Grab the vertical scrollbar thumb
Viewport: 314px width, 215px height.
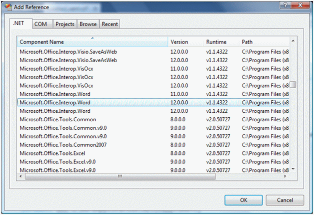point(293,85)
